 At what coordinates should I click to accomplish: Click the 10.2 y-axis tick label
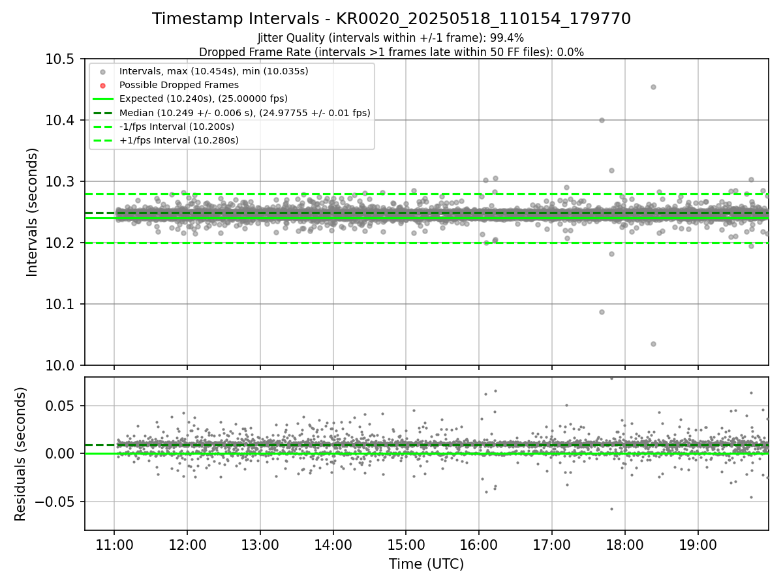click(61, 243)
